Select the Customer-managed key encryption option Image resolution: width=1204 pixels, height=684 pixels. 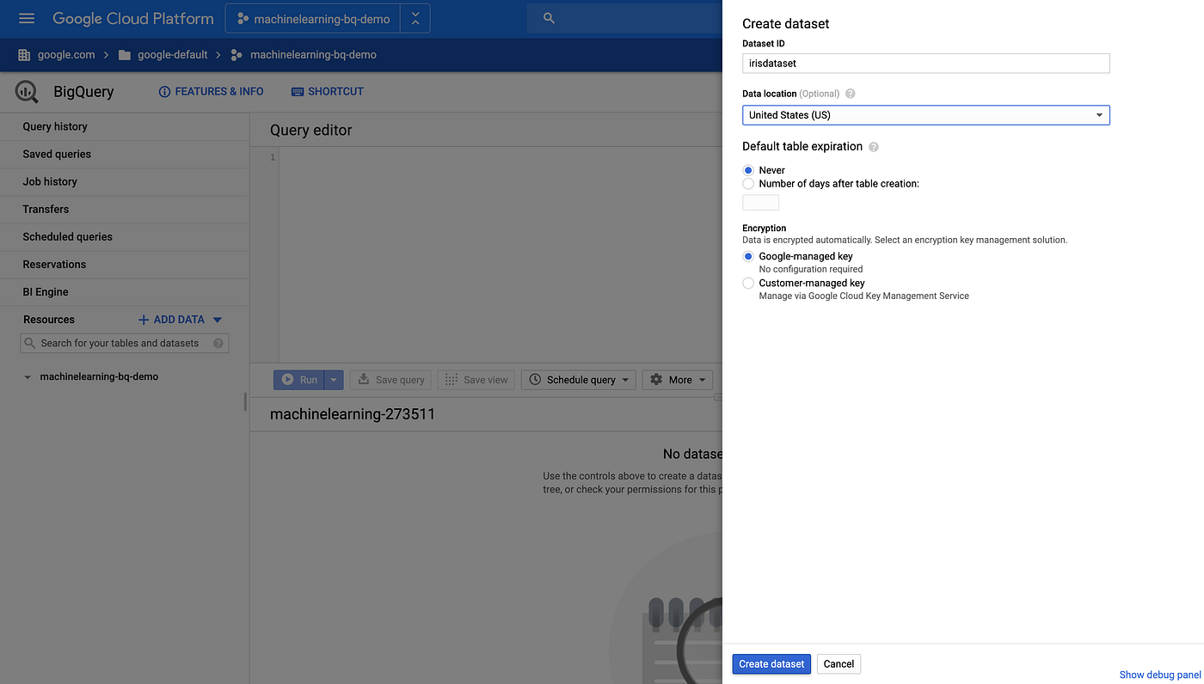click(747, 283)
